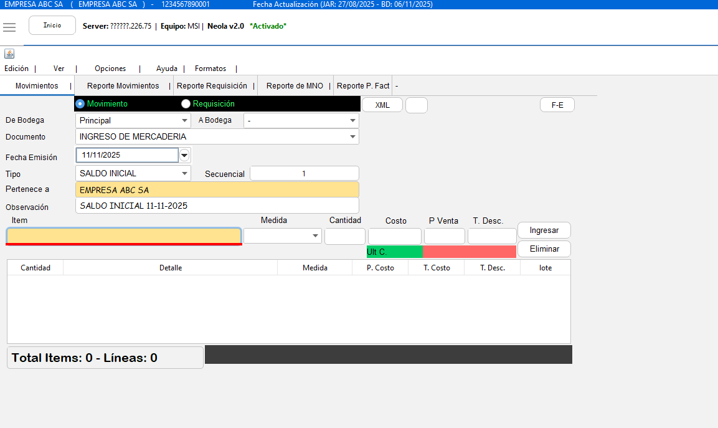The height and width of the screenshot is (428, 718).
Task: Click the Ingresar button
Action: click(544, 231)
